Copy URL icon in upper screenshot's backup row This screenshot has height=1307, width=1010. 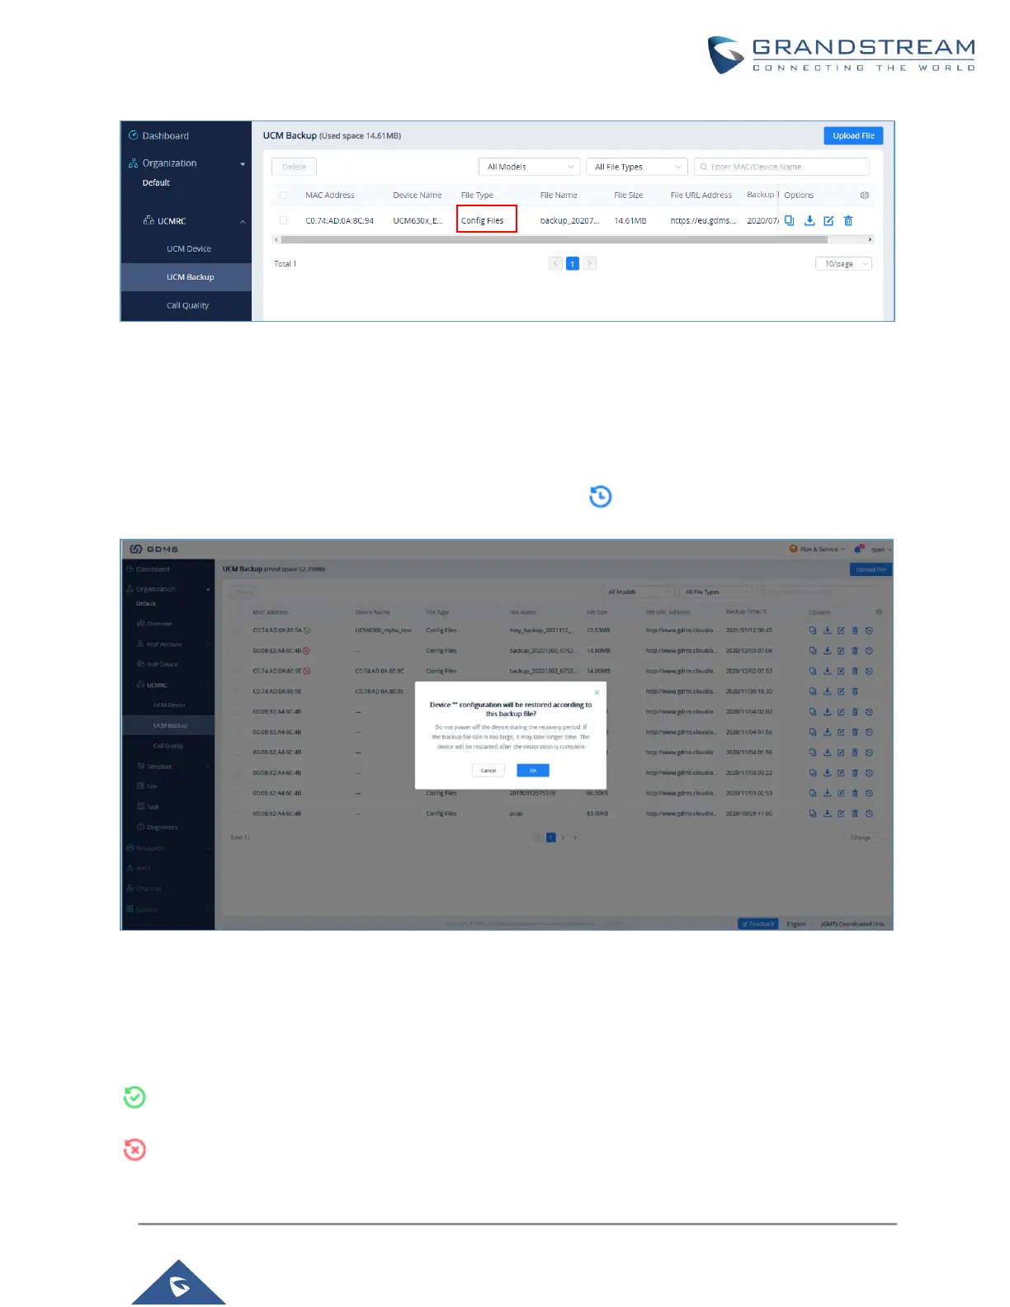(x=789, y=220)
